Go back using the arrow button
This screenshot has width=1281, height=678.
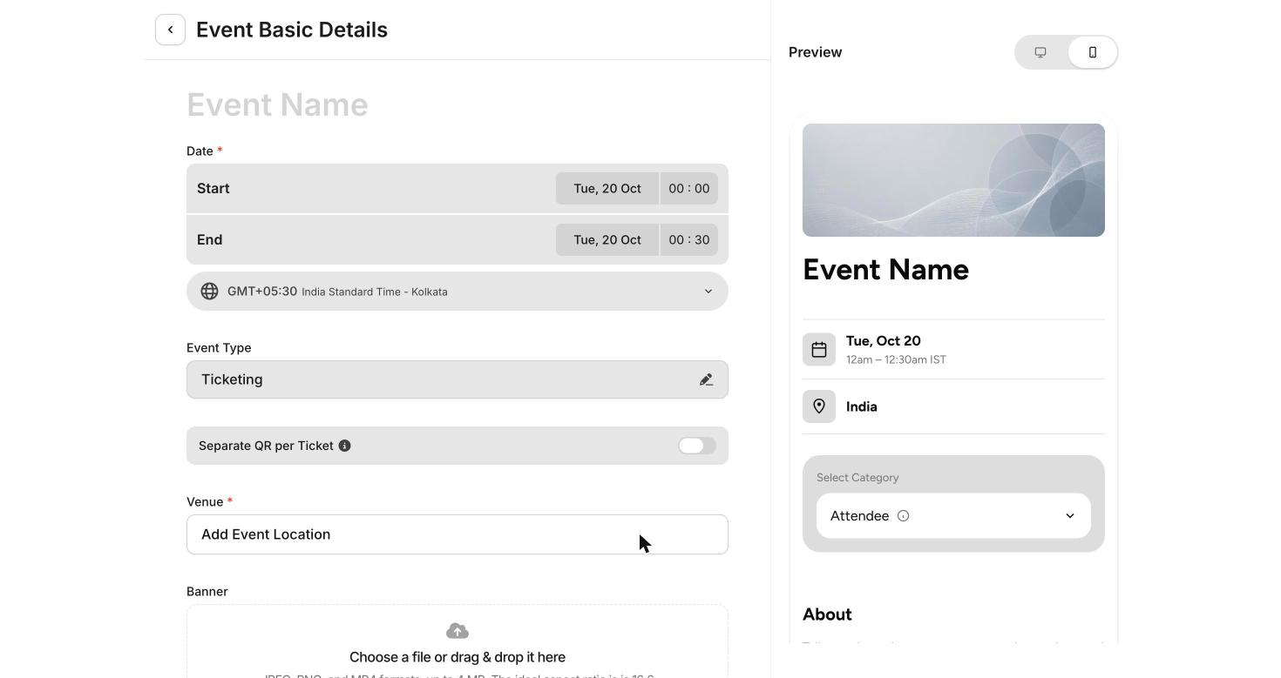coord(170,30)
